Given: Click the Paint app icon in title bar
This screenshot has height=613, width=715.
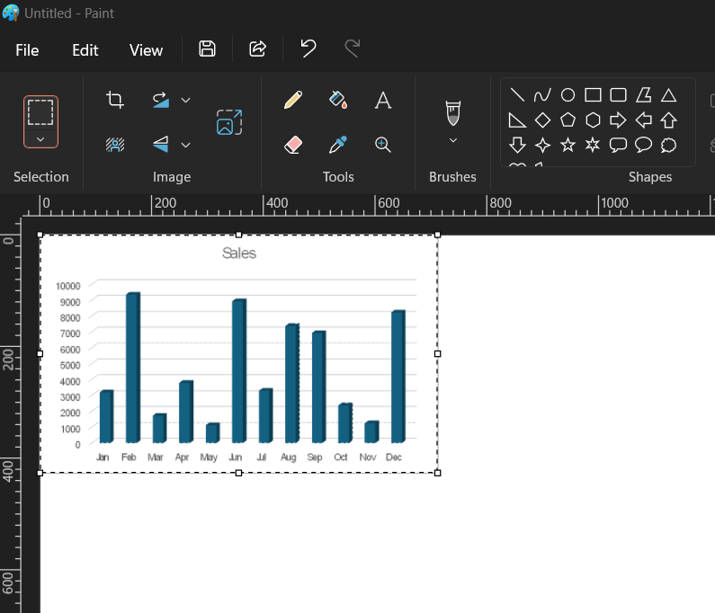Looking at the screenshot, I should [11, 13].
